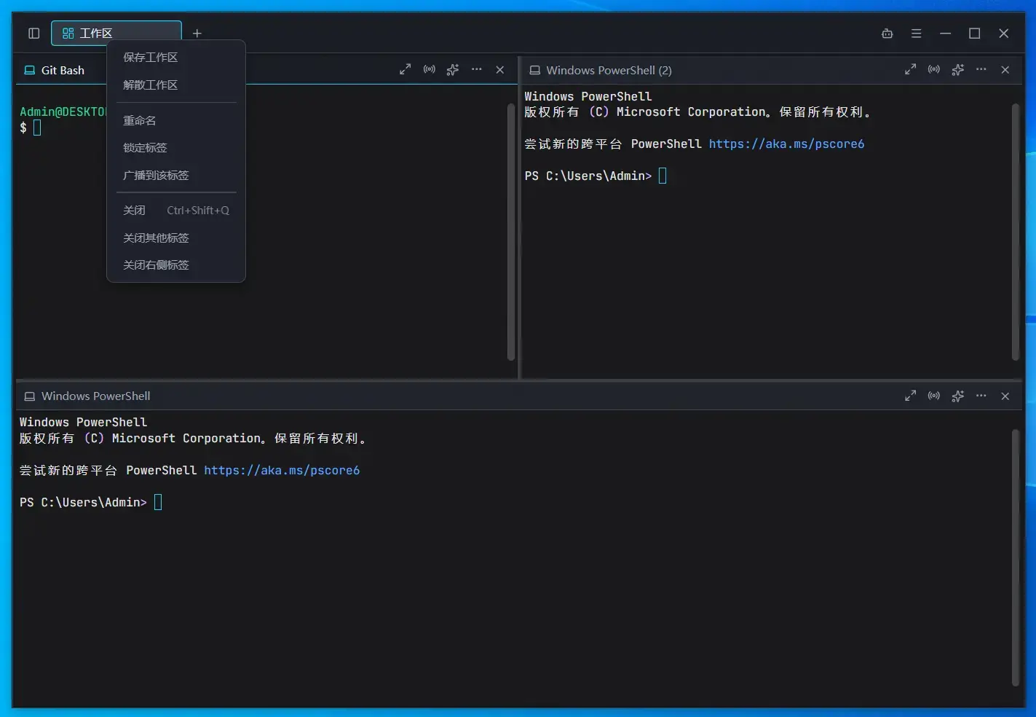The height and width of the screenshot is (717, 1036).
Task: Click the bottom Windows PowerShell terminal icon
Action: 30,396
